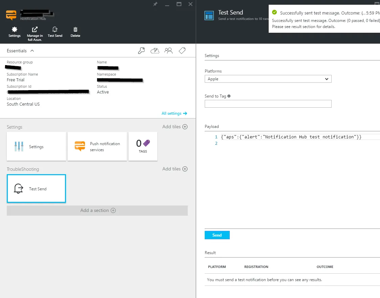The image size is (380, 298).
Task: Close the Notification Hub blade
Action: pyautogui.click(x=191, y=4)
